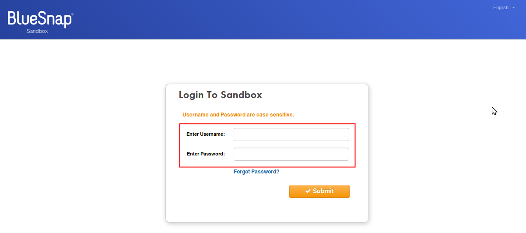Click the "Enter Password:" label
526x233 pixels.
pyautogui.click(x=206, y=154)
